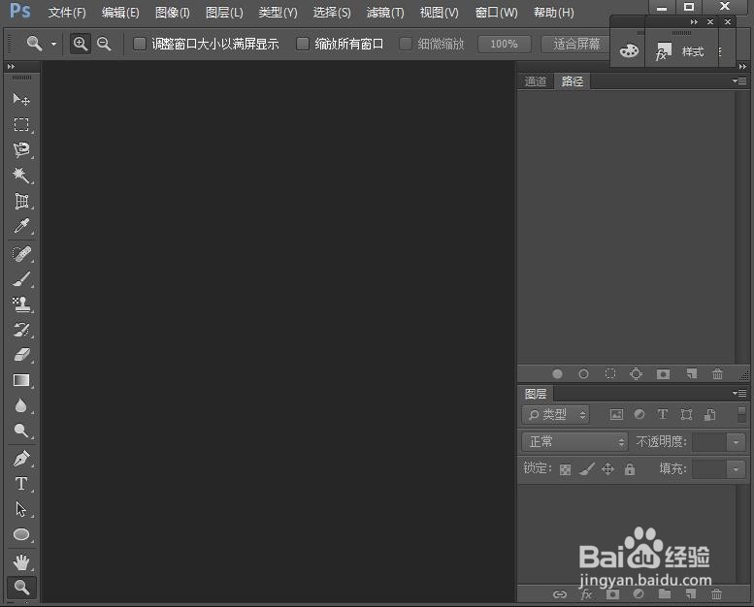Toggle smart object filter icon

[709, 414]
